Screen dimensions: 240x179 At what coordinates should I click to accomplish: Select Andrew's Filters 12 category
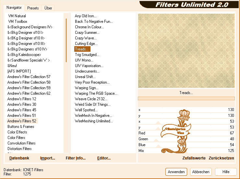(22, 99)
